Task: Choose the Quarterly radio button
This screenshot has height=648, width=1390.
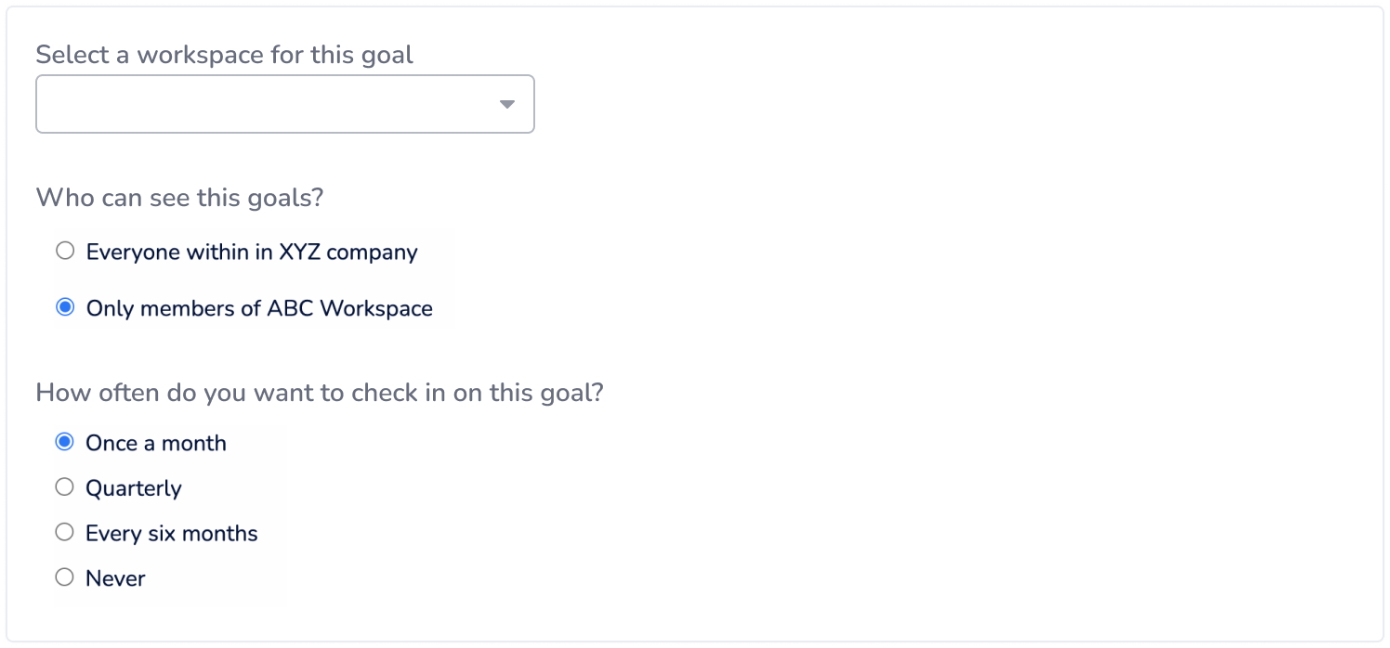Action: (64, 486)
